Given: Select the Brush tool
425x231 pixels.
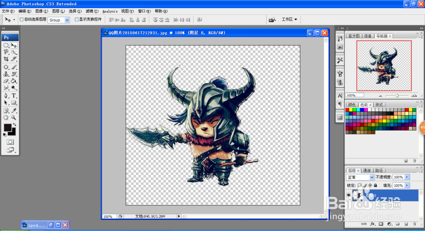Looking at the screenshot, I should pyautogui.click(x=14, y=67).
